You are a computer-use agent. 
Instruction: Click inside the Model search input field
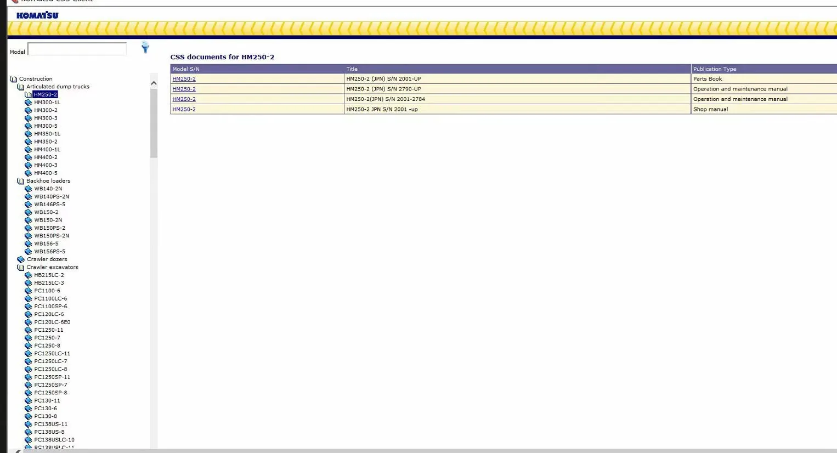point(77,49)
